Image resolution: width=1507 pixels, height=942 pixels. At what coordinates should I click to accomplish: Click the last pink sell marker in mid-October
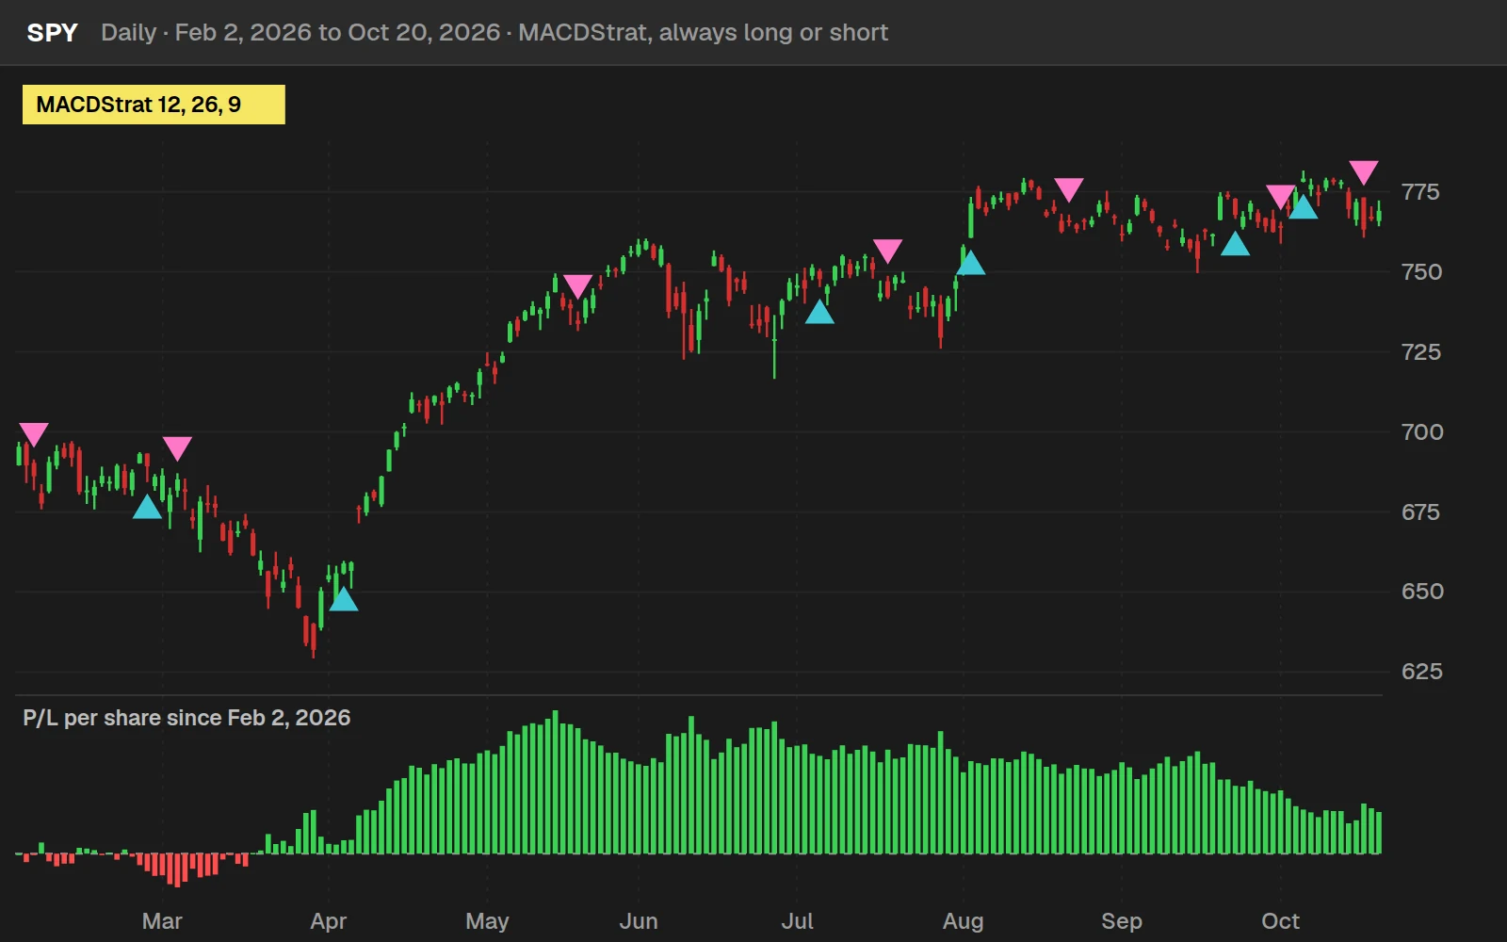[x=1363, y=172]
